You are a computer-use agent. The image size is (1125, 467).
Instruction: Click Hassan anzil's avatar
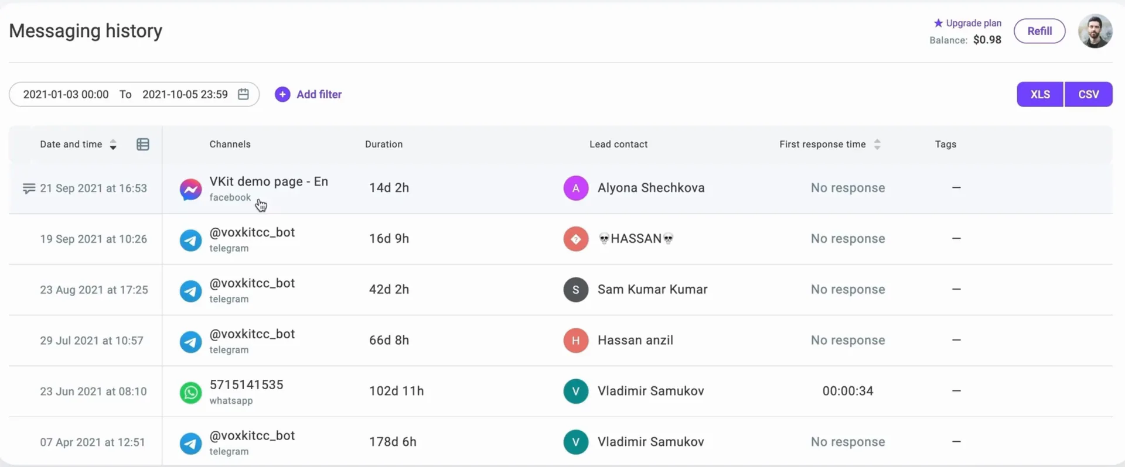(x=576, y=341)
